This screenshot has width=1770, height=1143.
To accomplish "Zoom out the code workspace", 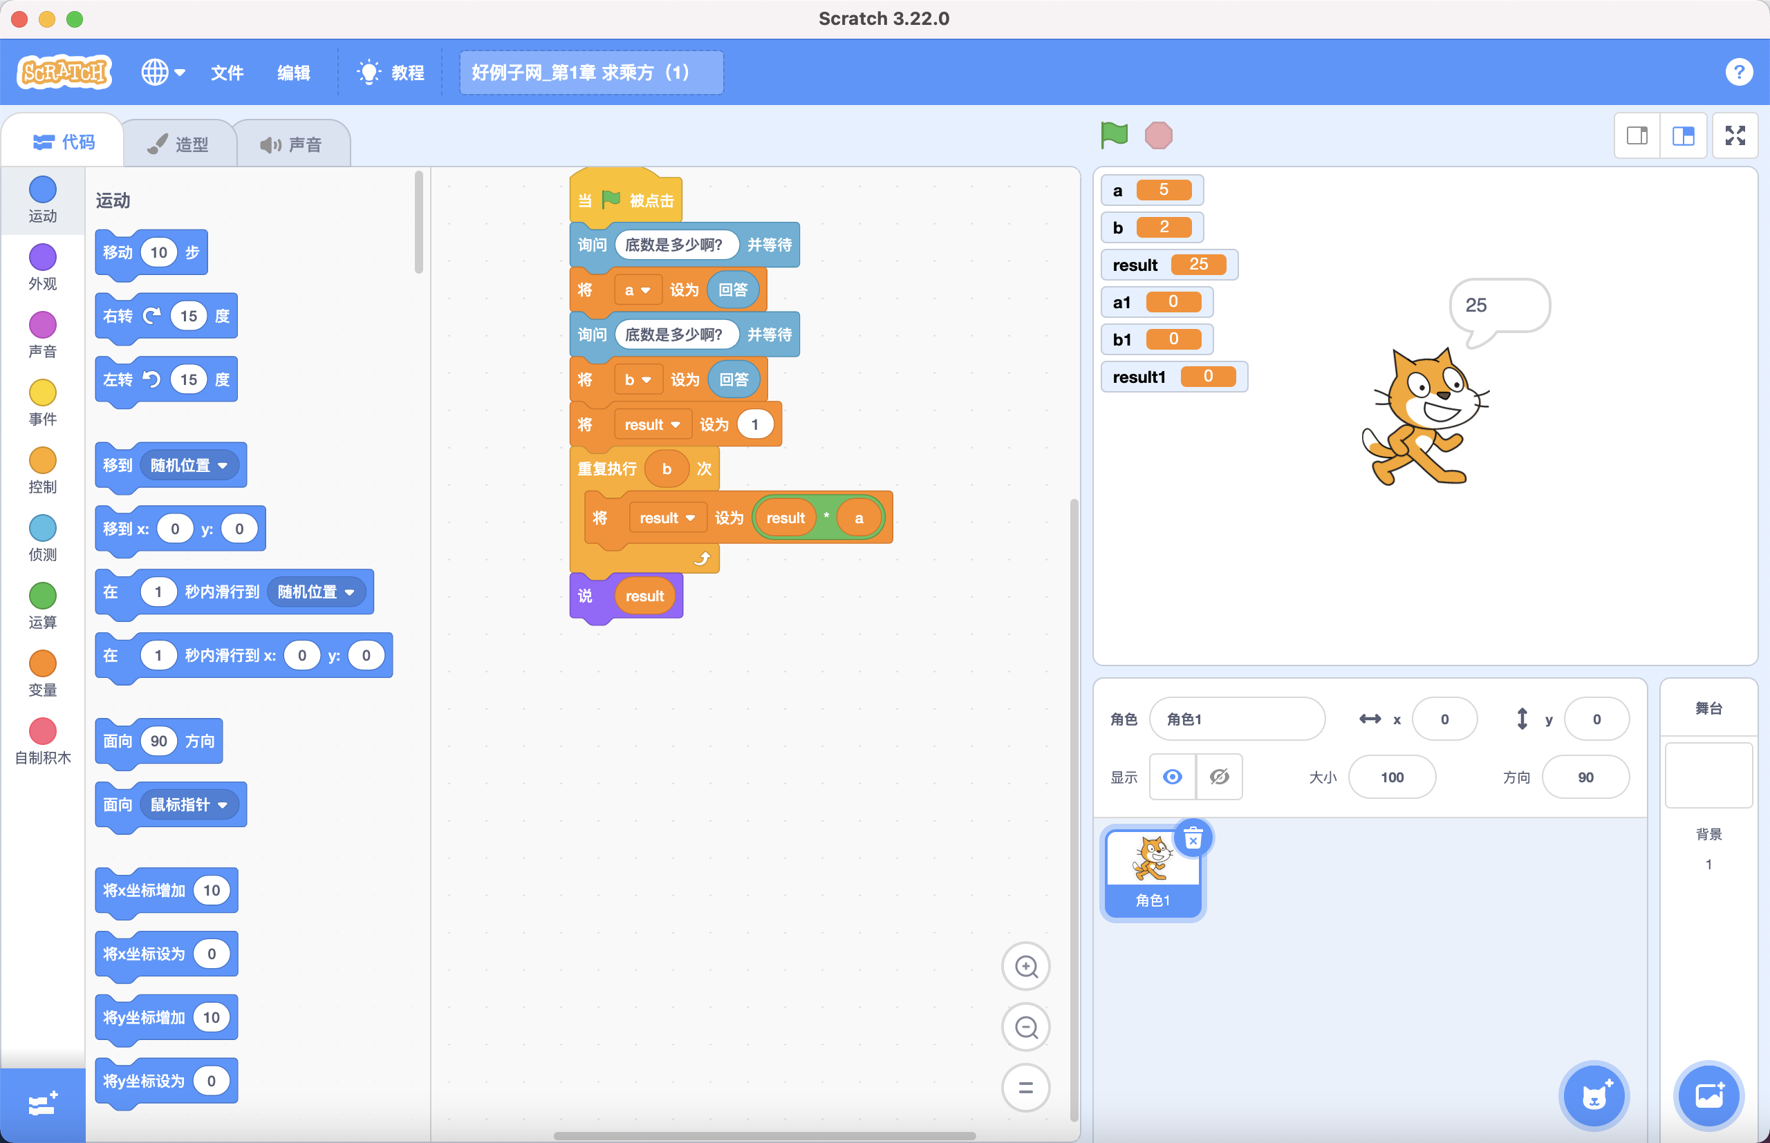I will click(1025, 1027).
